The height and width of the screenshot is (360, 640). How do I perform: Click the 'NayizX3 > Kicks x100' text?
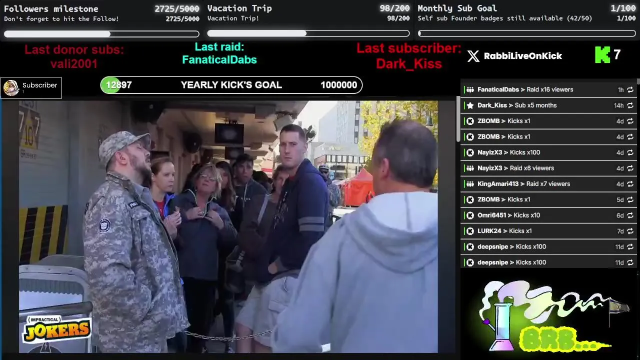coord(508,152)
